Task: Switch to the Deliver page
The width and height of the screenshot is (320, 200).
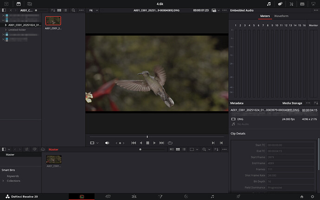Action: coord(238,196)
